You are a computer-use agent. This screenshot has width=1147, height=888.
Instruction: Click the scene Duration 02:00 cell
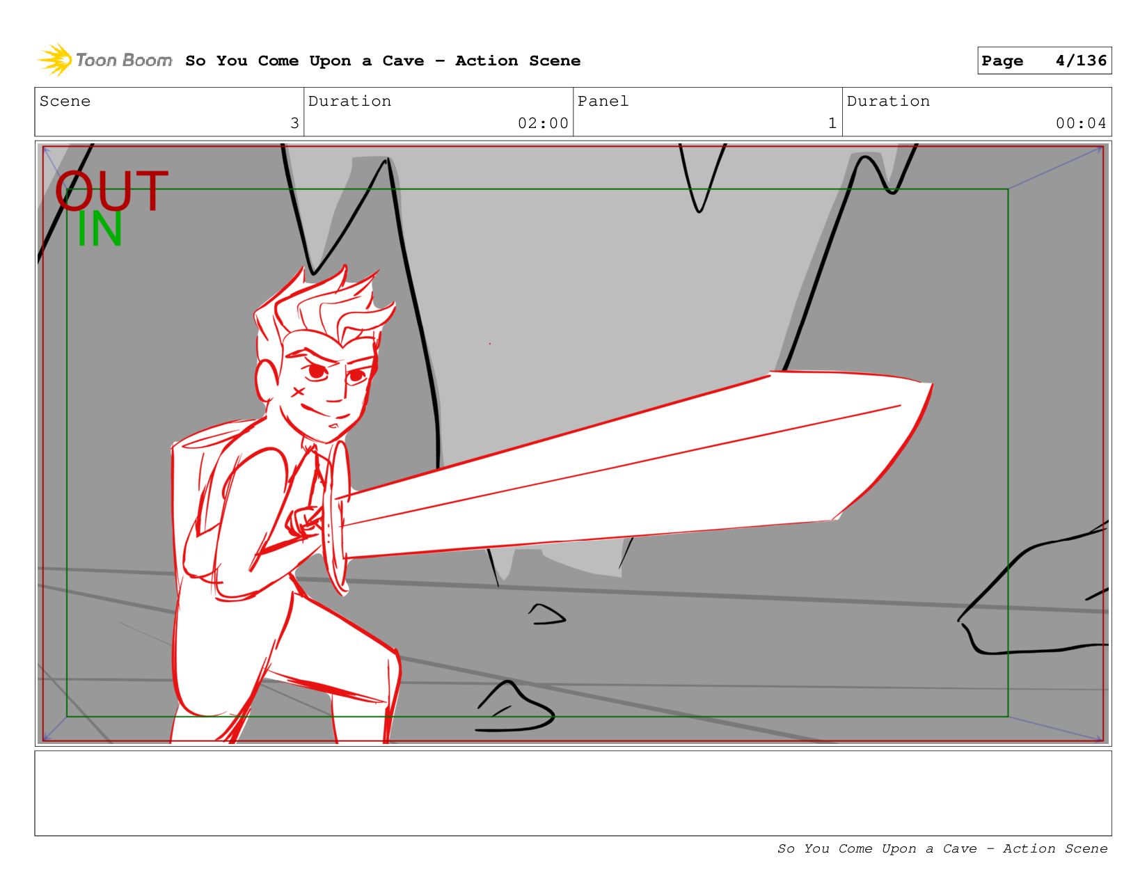[x=438, y=112]
